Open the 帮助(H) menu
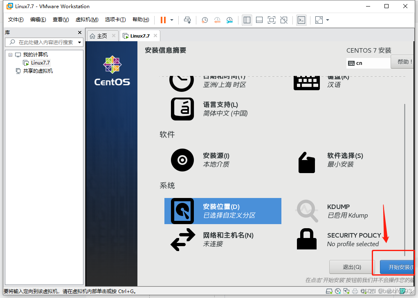Screen dimensions: 418x298 (x=141, y=20)
